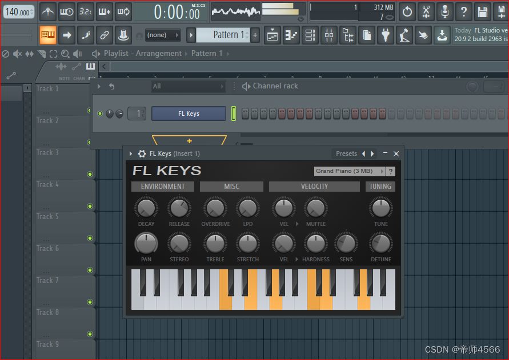Screen dimensions: 509x360
Task: Toggle FL Keys channel mute LED
Action: point(100,114)
